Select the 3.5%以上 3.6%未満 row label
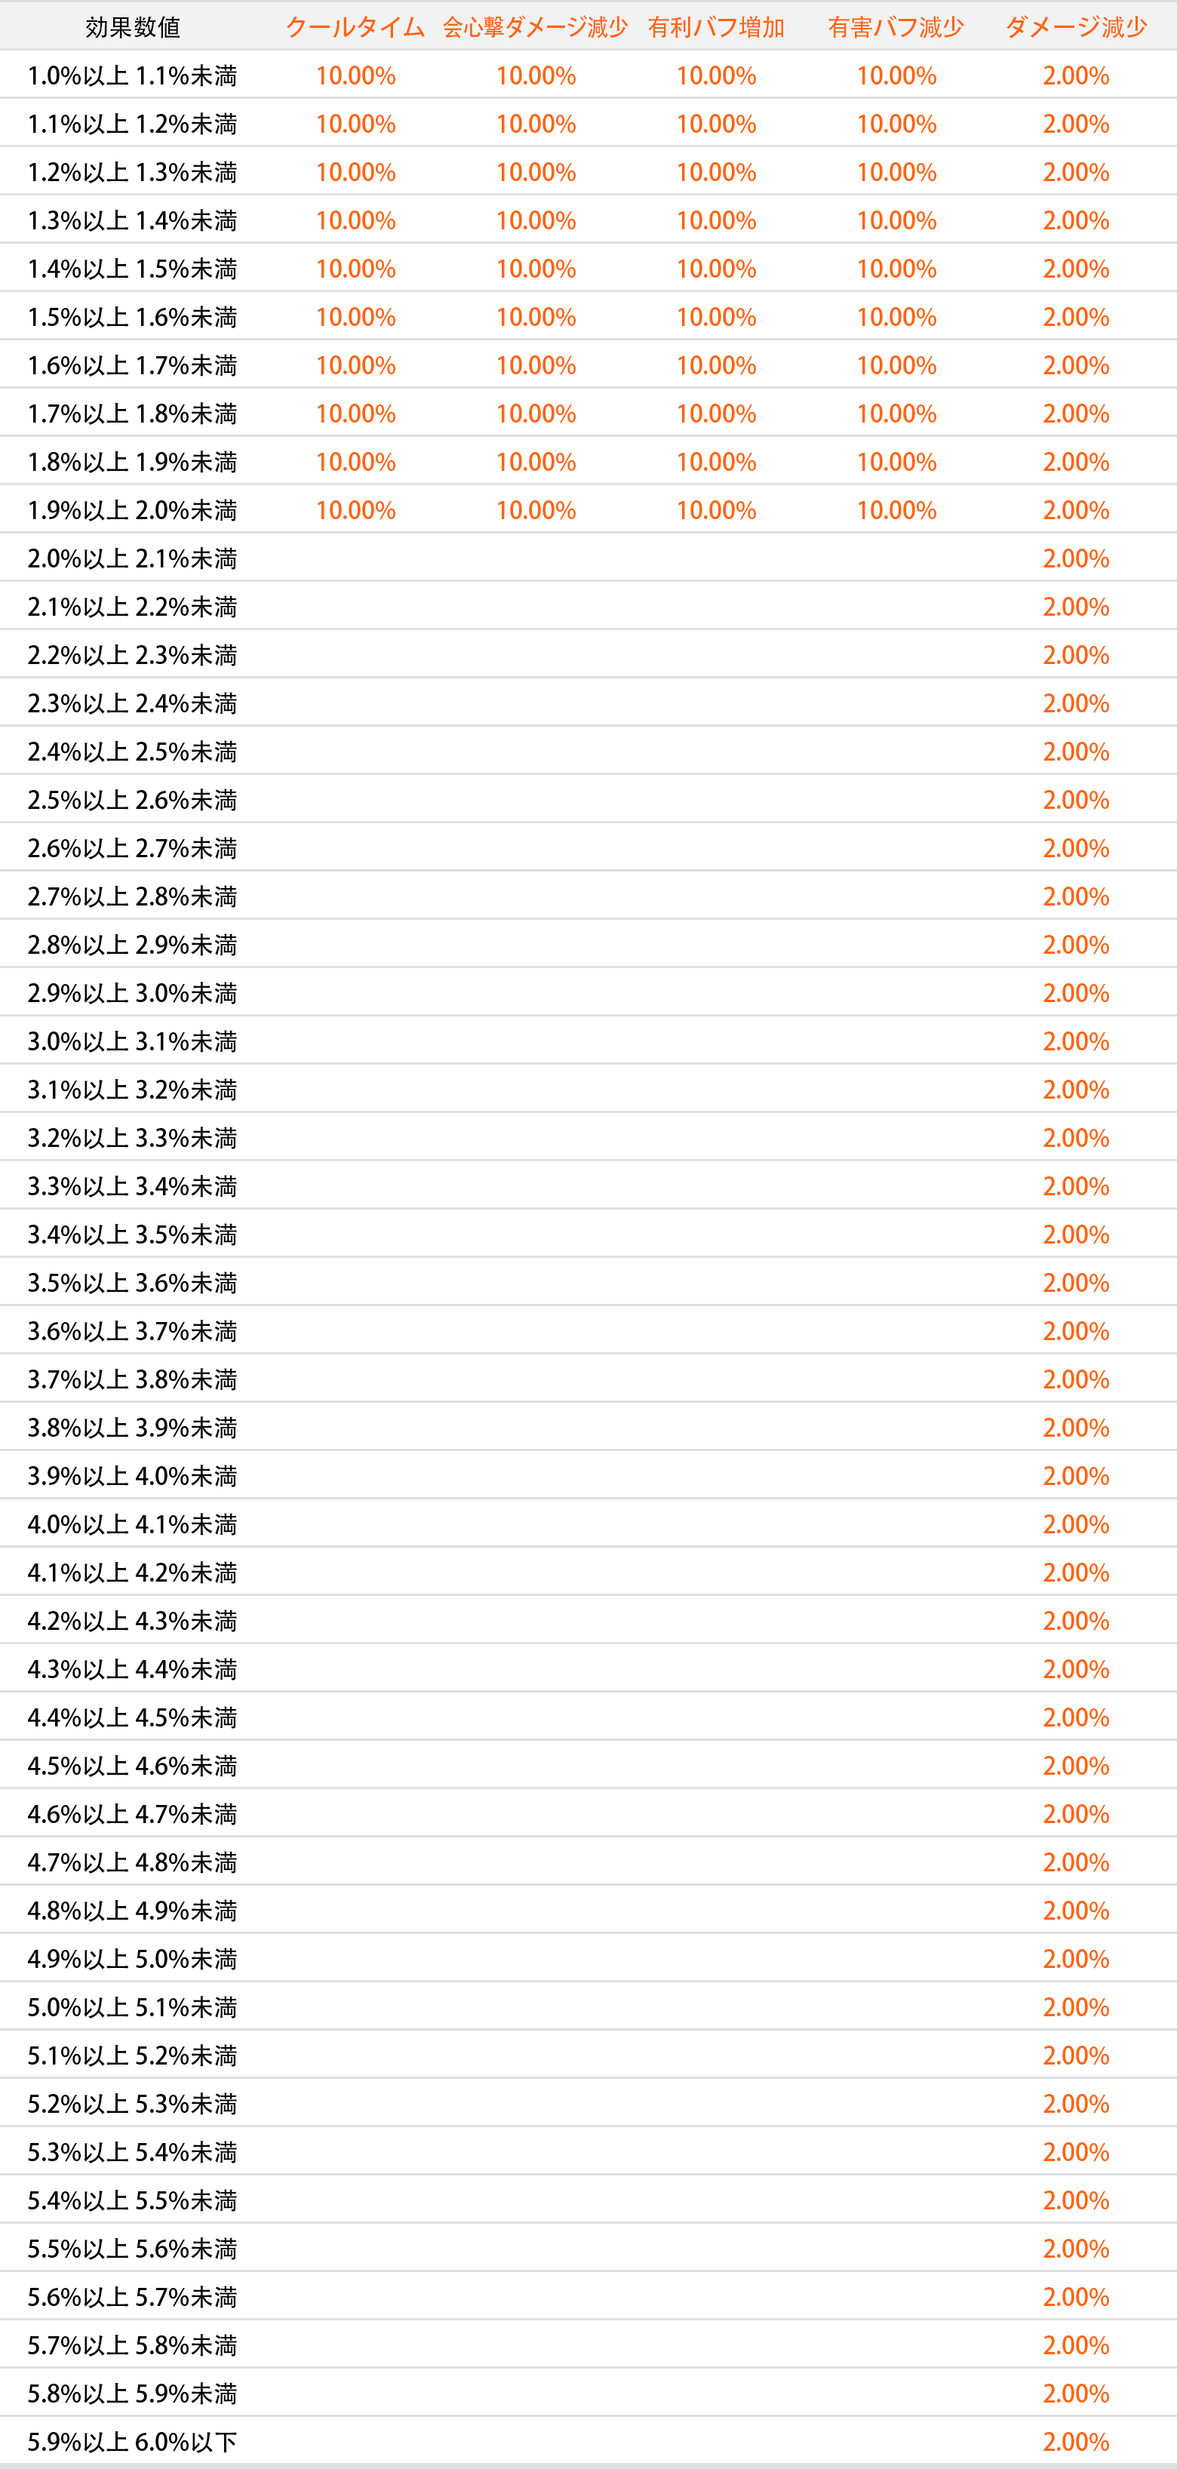1177x2469 pixels. point(132,1283)
